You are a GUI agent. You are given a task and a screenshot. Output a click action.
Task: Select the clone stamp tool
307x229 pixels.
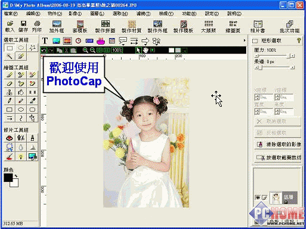10,92
